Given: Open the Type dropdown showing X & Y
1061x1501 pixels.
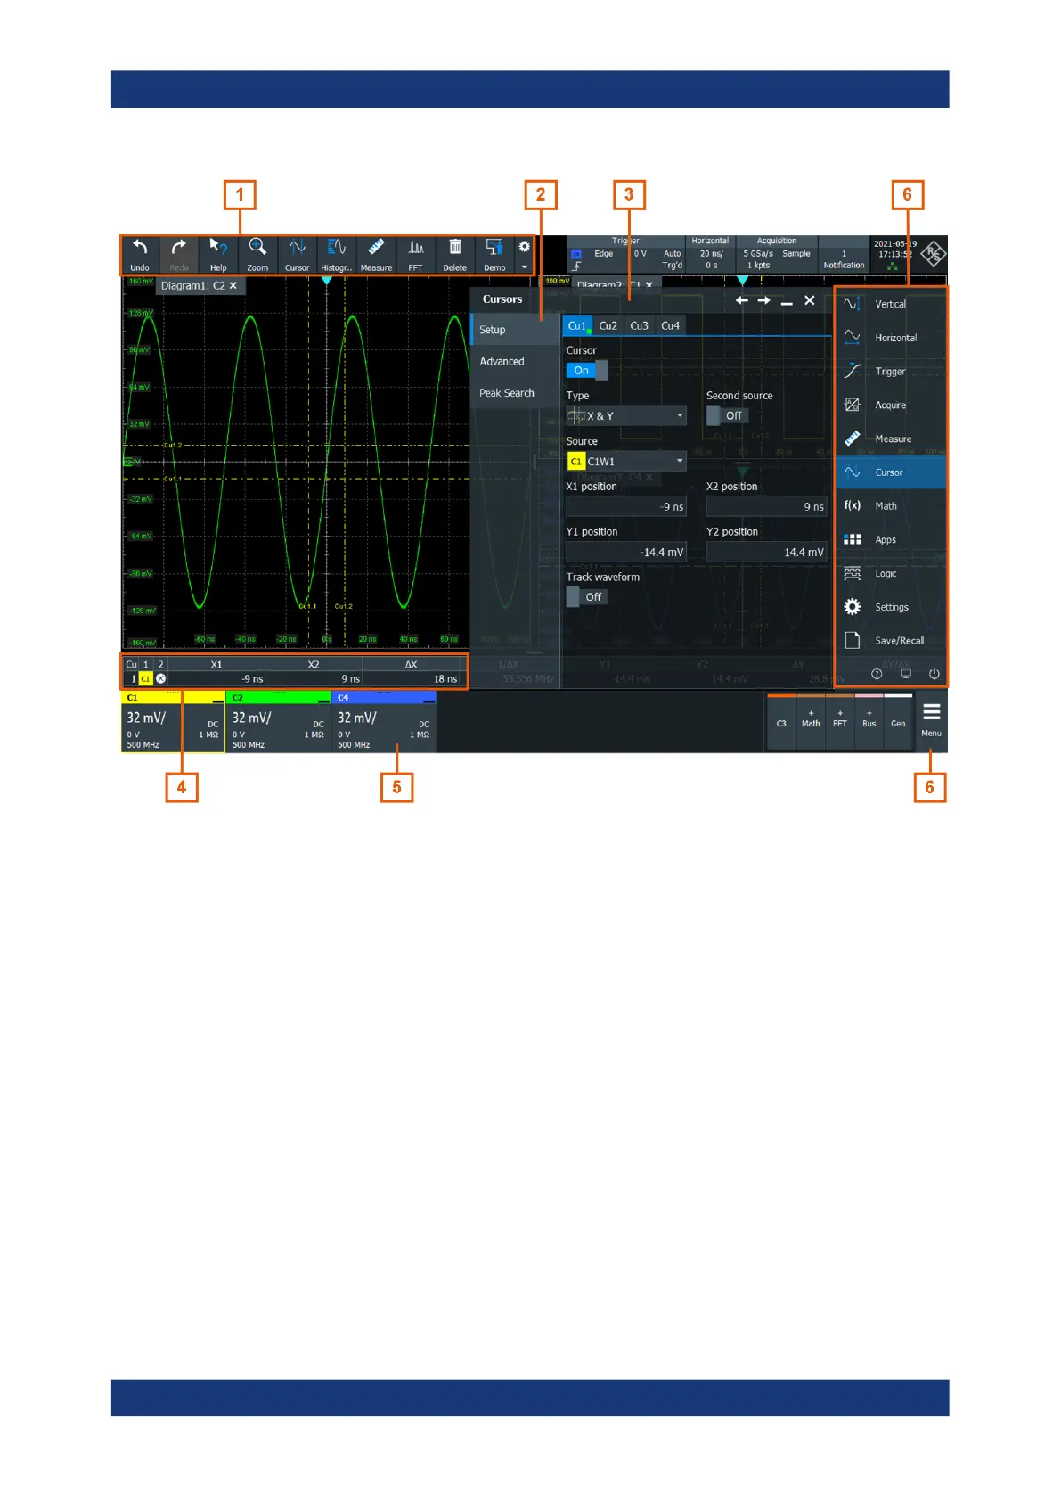Looking at the screenshot, I should [626, 416].
